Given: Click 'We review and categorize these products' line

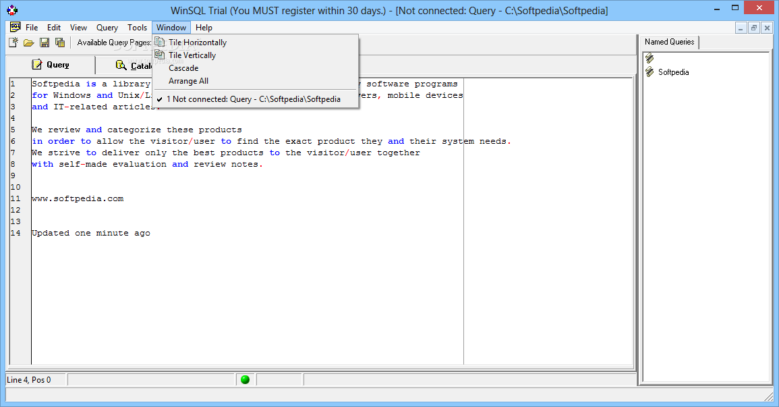Looking at the screenshot, I should click(137, 130).
